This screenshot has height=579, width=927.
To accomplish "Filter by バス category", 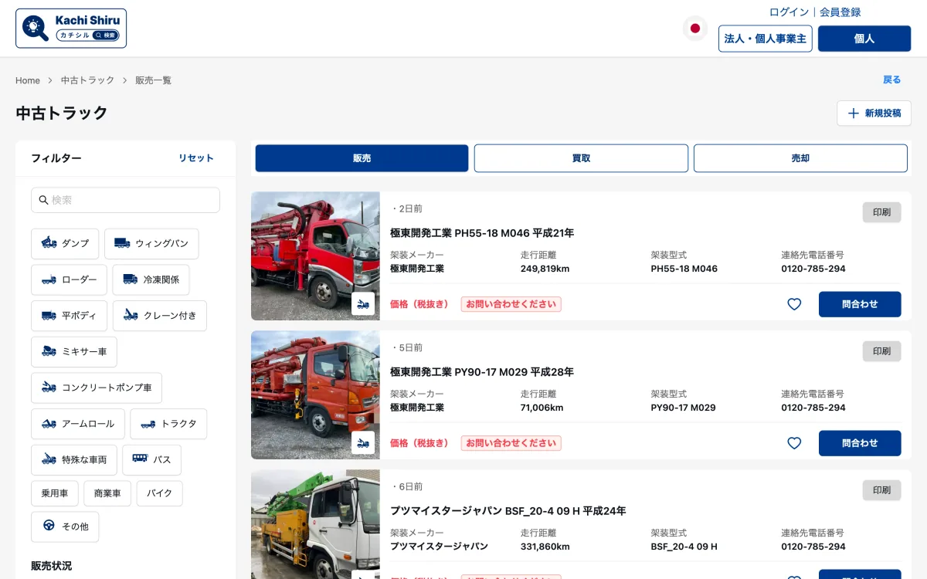I will [x=152, y=460].
